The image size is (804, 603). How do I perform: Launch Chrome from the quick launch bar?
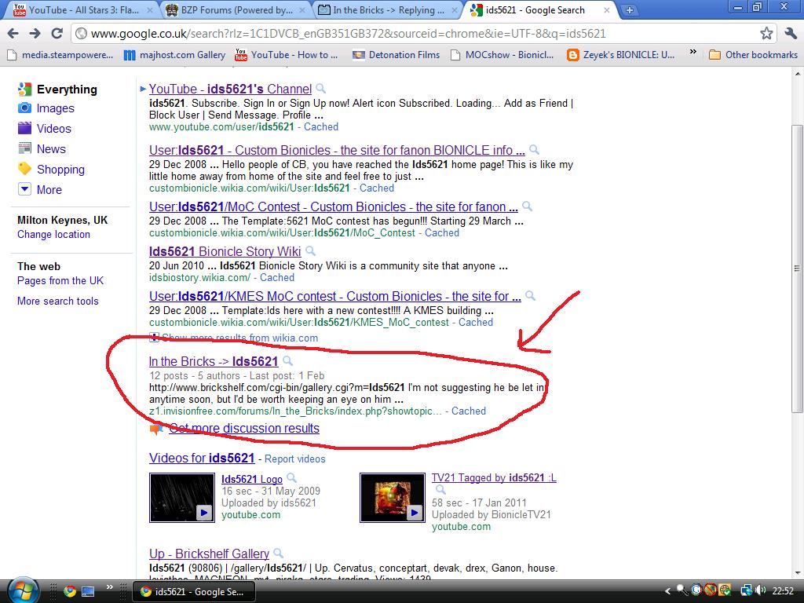pos(70,591)
